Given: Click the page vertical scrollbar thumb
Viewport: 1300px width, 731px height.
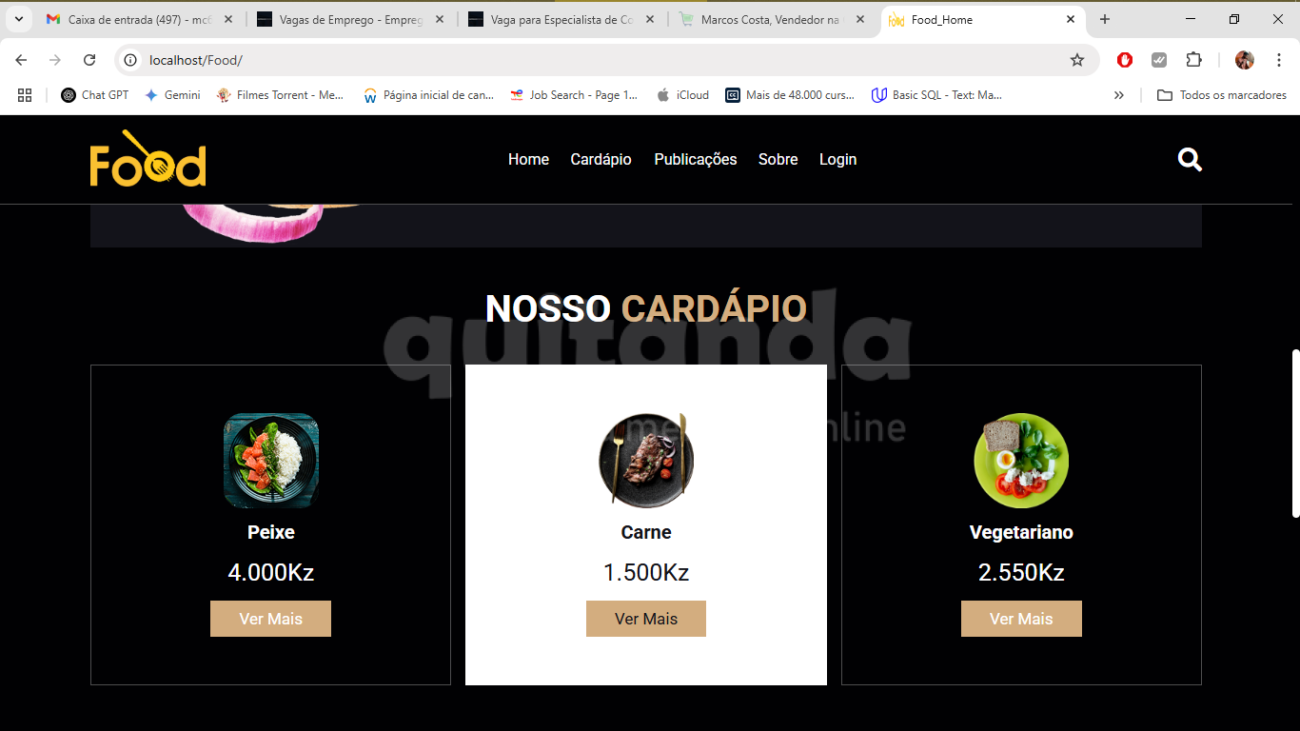Looking at the screenshot, I should point(1295,434).
